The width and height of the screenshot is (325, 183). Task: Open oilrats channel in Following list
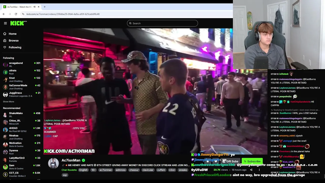[x=22, y=72]
